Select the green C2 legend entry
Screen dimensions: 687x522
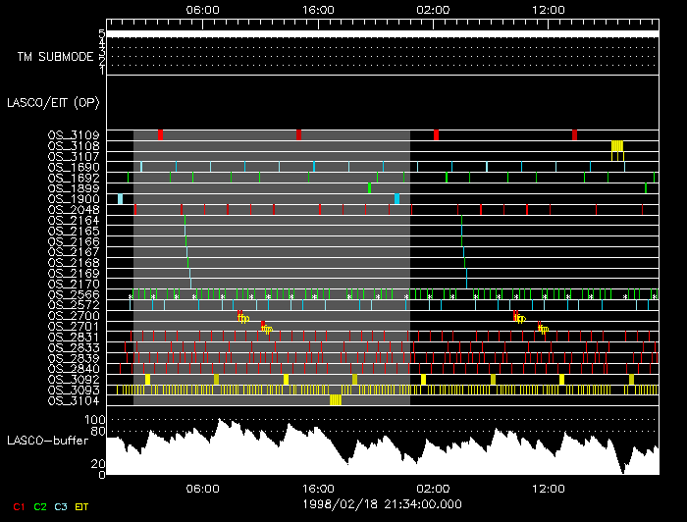tap(40, 506)
